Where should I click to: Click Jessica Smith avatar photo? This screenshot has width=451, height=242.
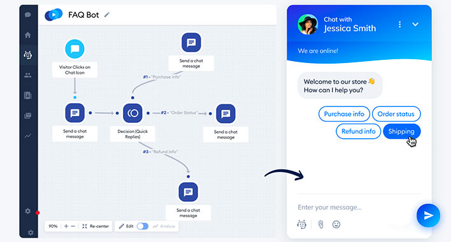pos(308,24)
